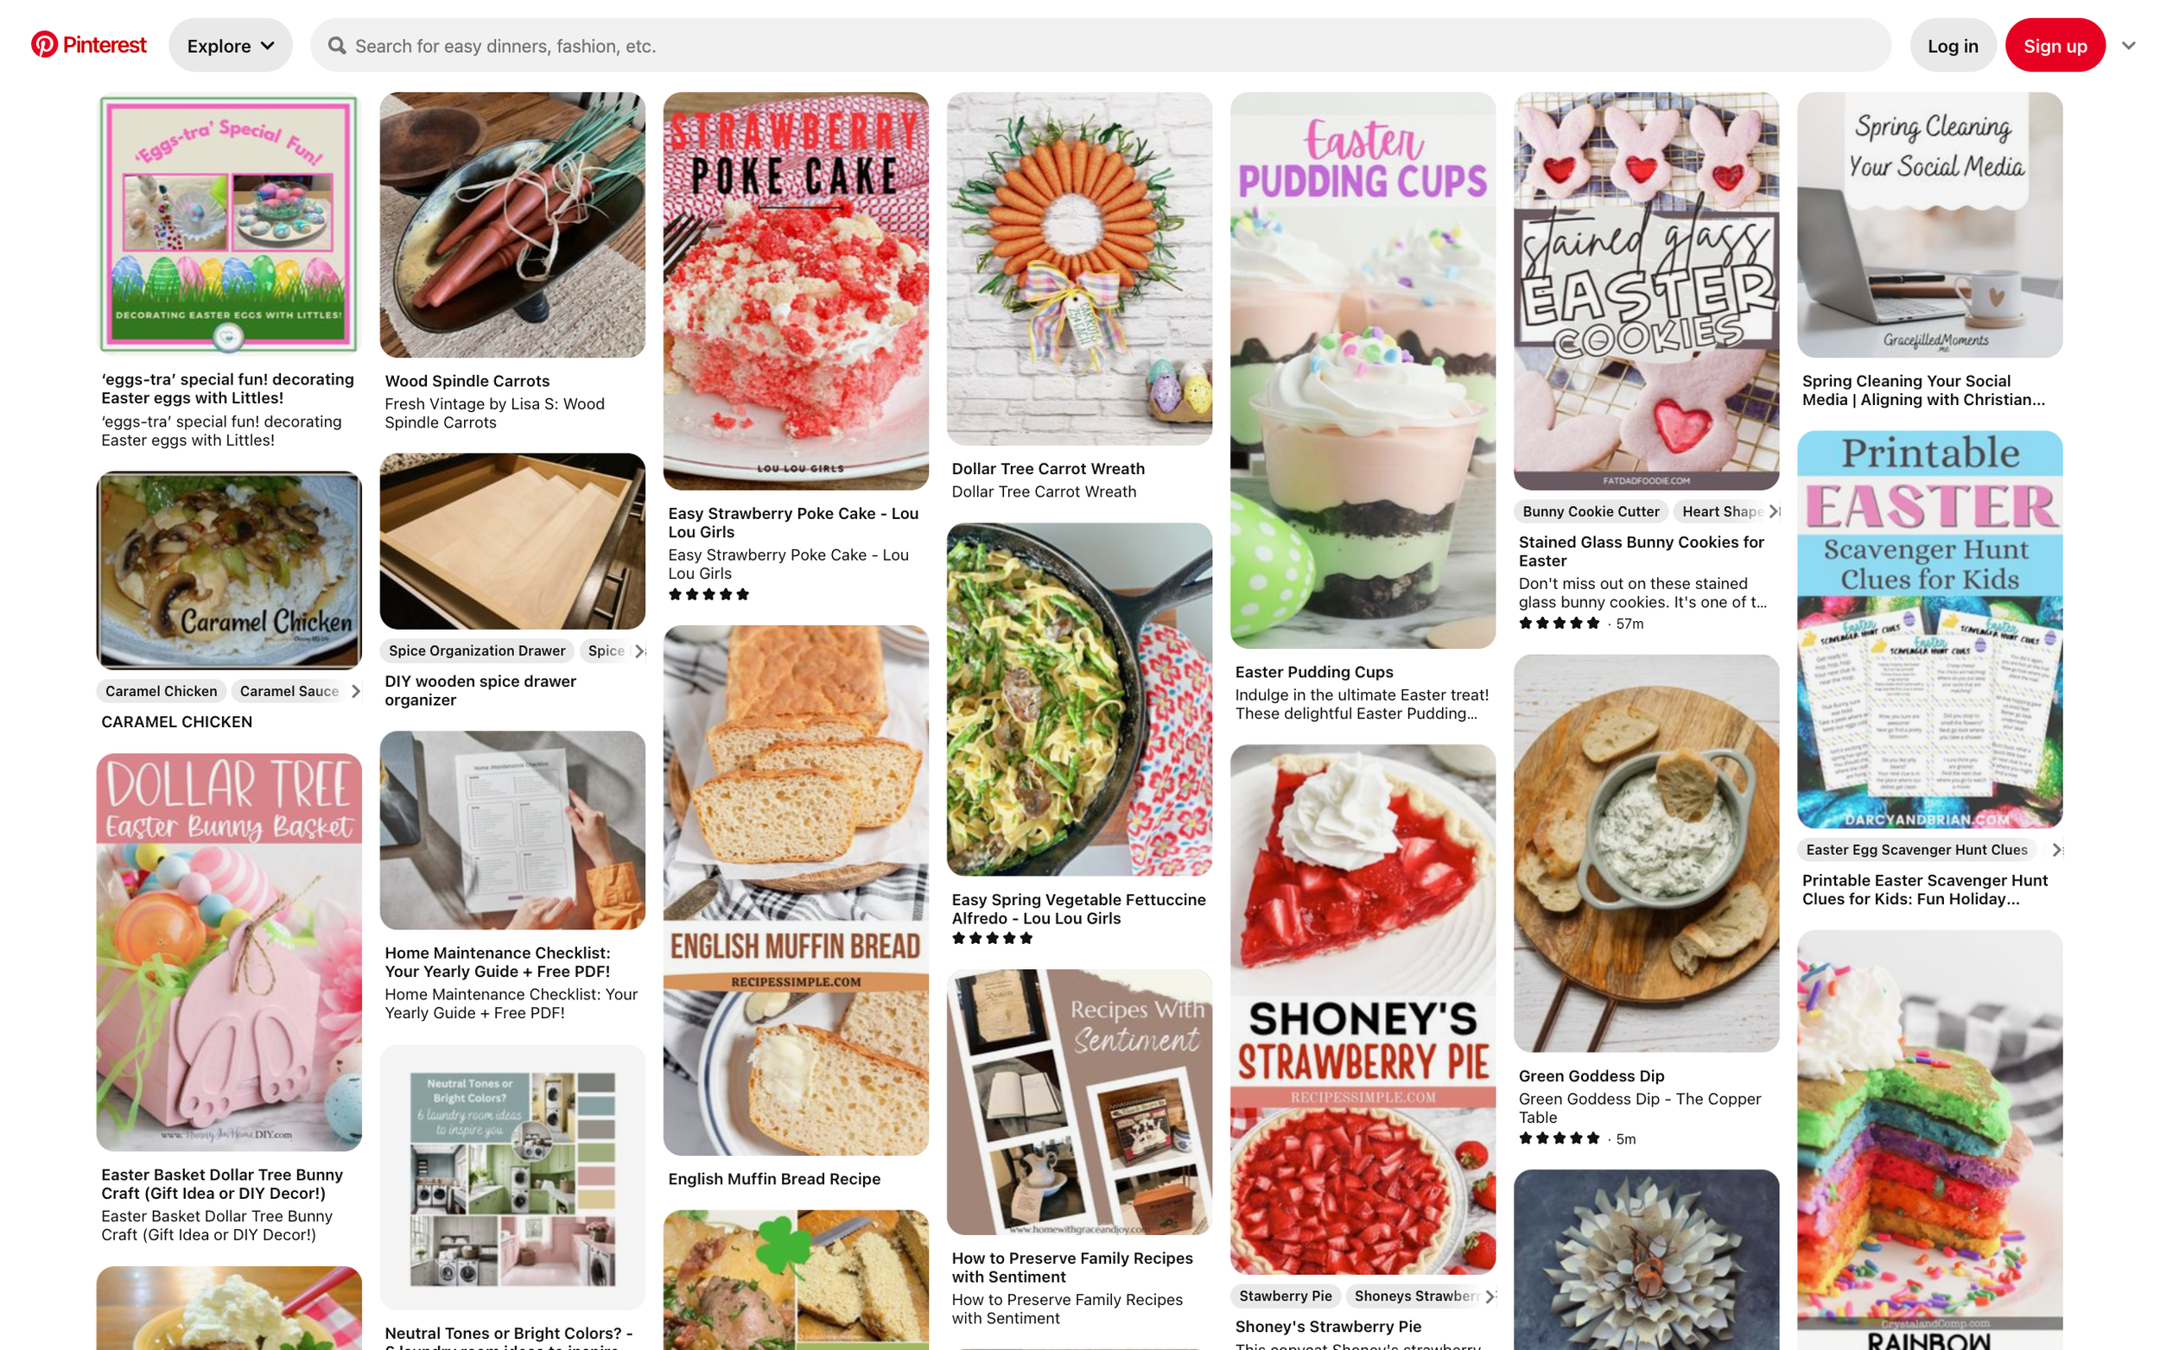This screenshot has height=1350, width=2160.
Task: Open the Dollar Tree Carrot Wreath pin
Action: click(1079, 269)
